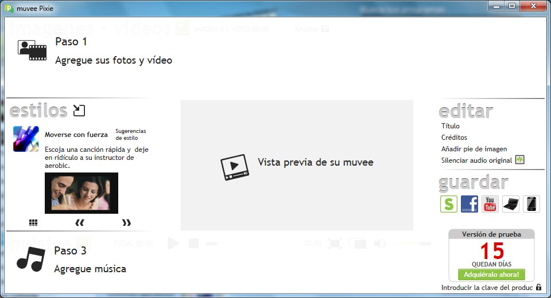Image resolution: width=551 pixels, height=298 pixels.
Task: Click the preview timeline seek bar
Action: pos(252,243)
